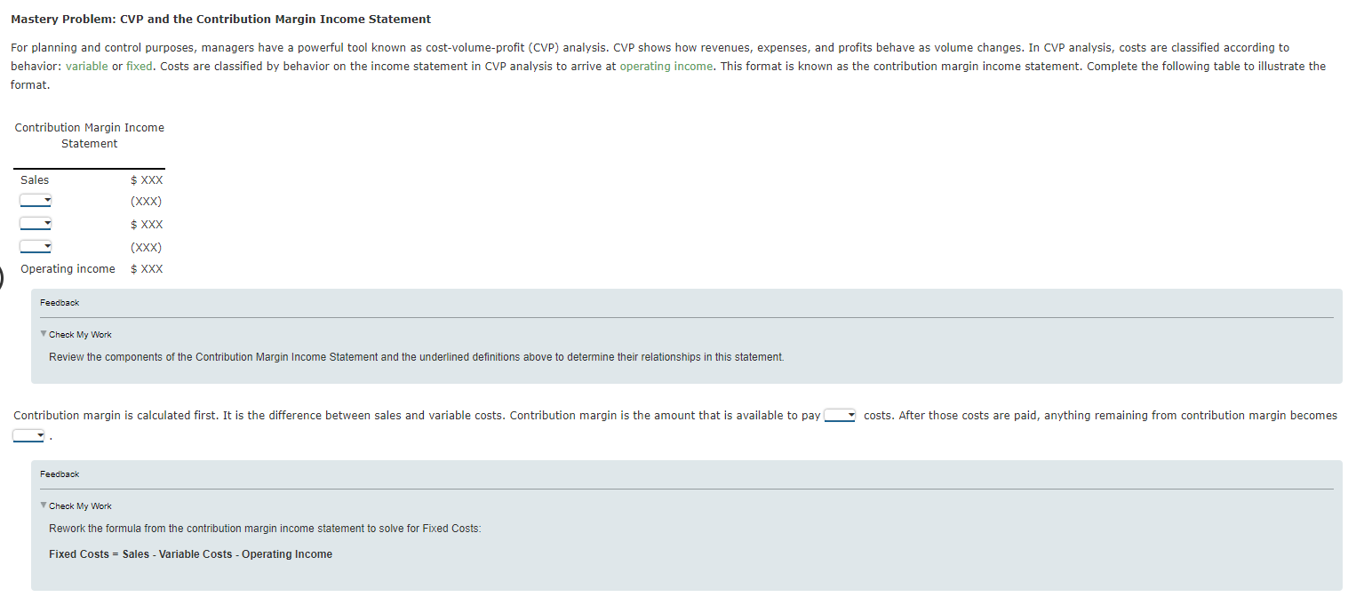This screenshot has width=1348, height=597.
Task: Select the Sales label in the statement
Action: [x=35, y=179]
